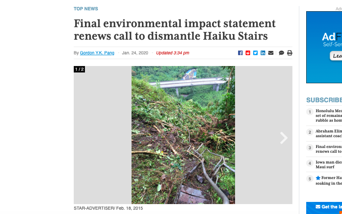Share article on Facebook
The image size is (342, 214).
(240, 53)
